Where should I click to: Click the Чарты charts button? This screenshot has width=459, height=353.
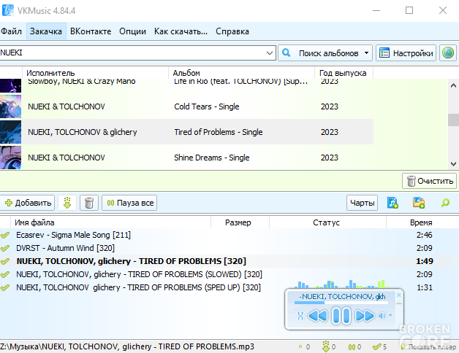tap(362, 203)
